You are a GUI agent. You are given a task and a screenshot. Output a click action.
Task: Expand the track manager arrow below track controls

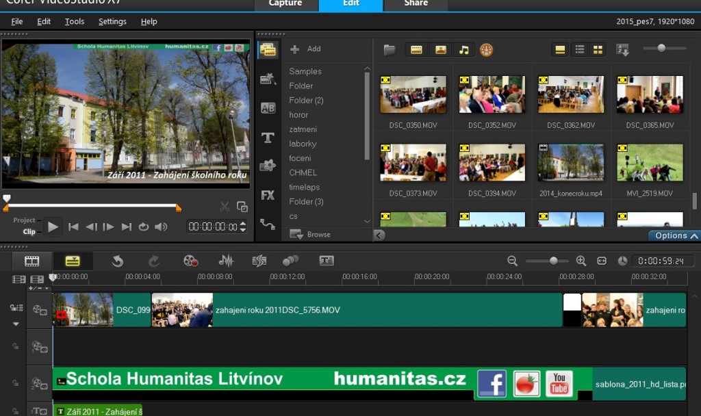(16, 324)
